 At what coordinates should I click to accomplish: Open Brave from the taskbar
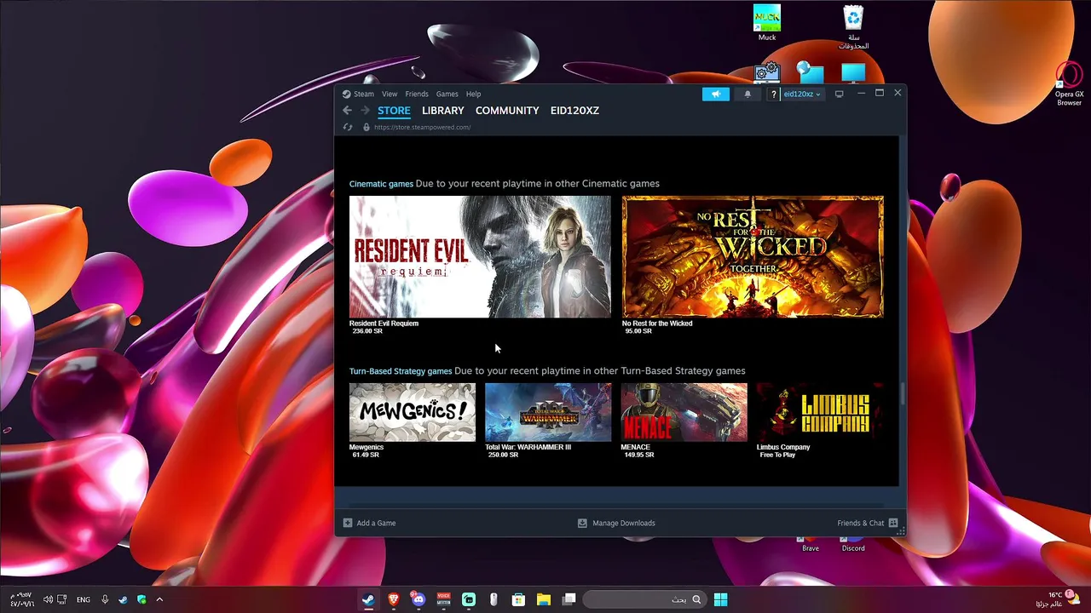tap(393, 599)
